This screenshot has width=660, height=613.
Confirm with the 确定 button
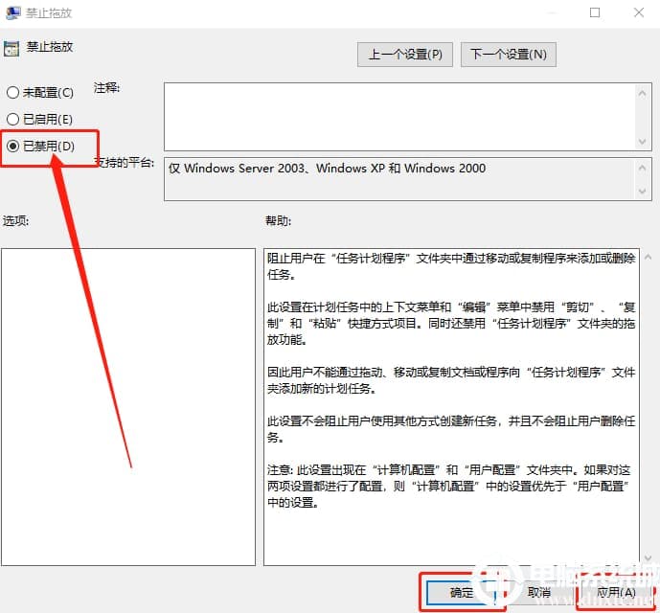click(462, 593)
